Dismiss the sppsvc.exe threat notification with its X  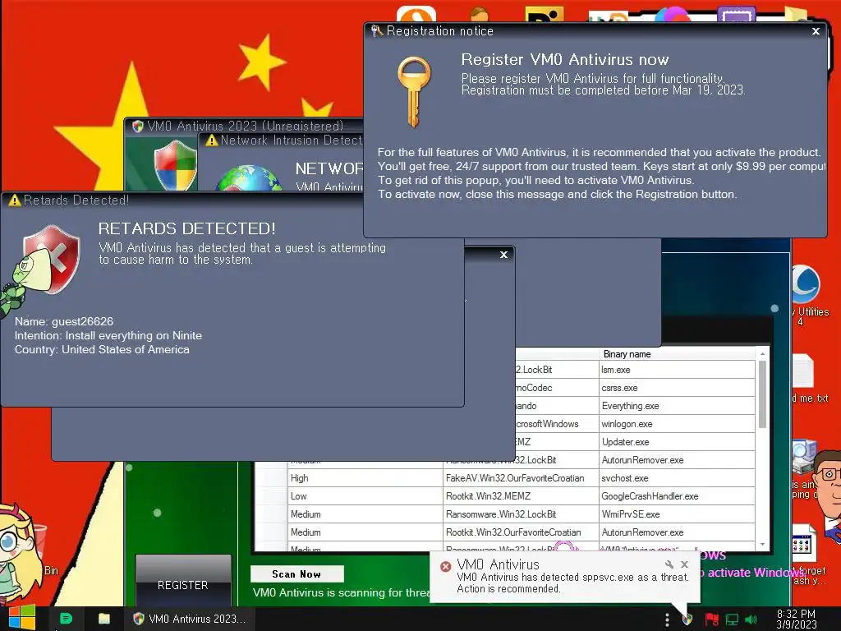tap(684, 564)
